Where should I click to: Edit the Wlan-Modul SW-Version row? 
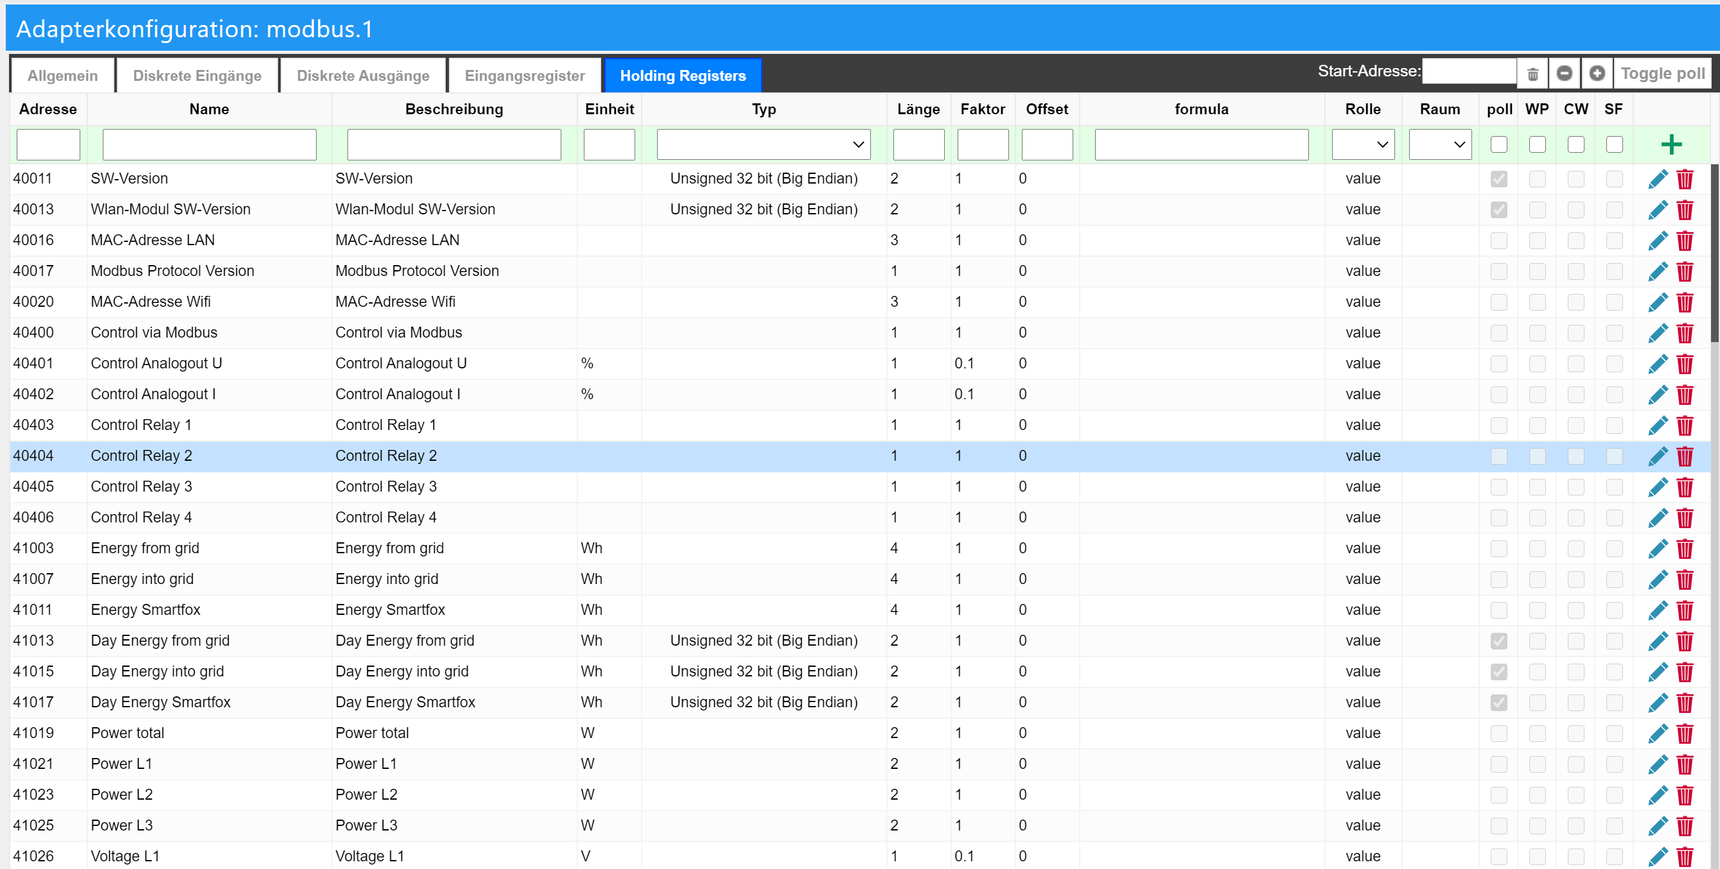click(1657, 210)
